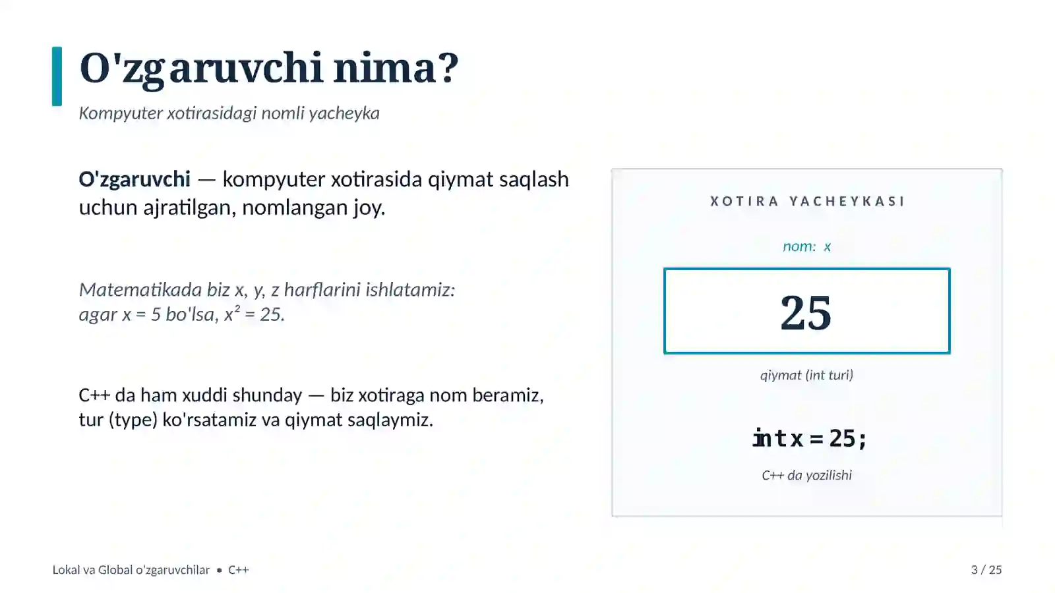Select the subtitle "Kompyuter xotirasidagi nomli yacheyka"
The height and width of the screenshot is (593, 1055).
[229, 113]
